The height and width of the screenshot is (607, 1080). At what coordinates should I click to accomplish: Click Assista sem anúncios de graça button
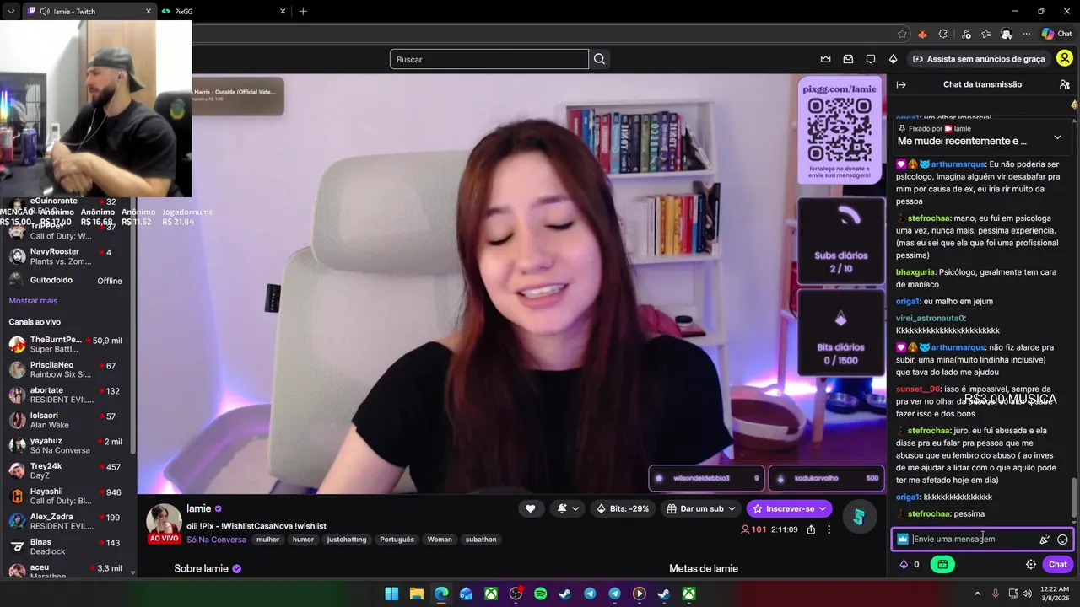coord(979,59)
